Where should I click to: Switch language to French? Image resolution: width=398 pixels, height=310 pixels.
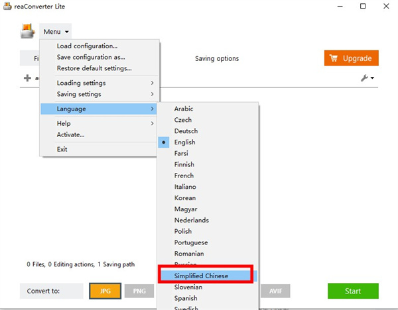pos(208,176)
